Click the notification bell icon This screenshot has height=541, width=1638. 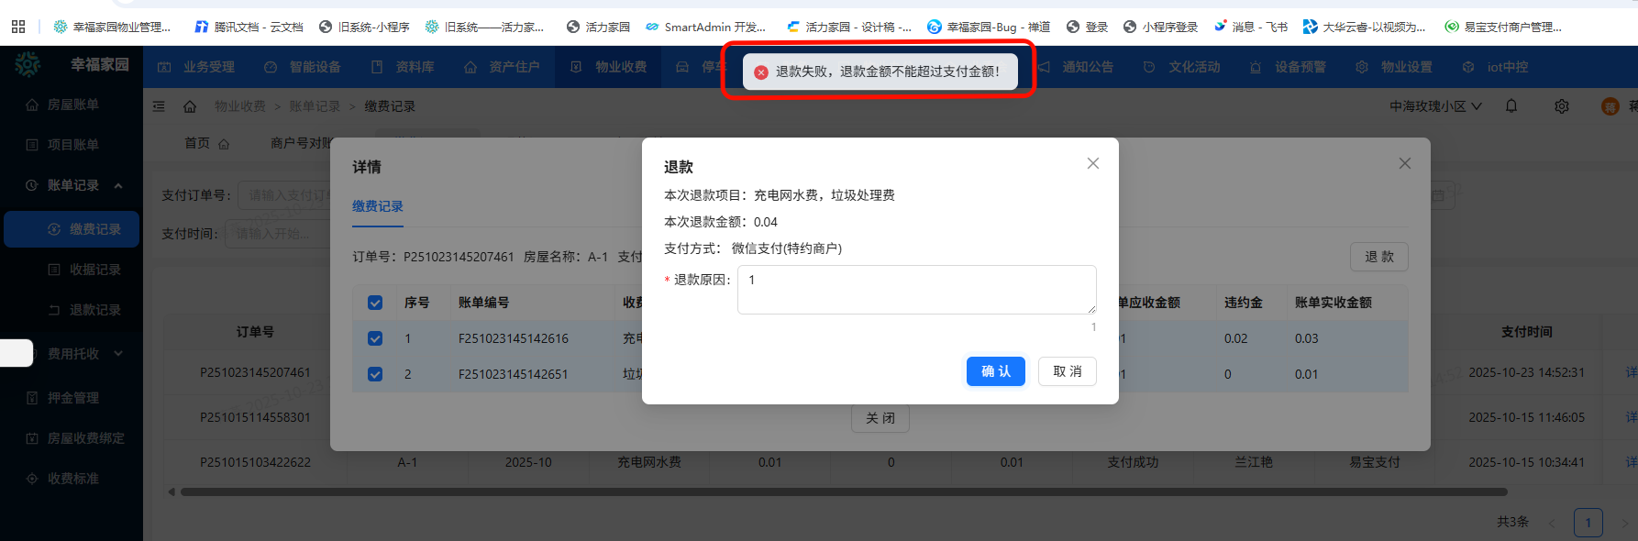coord(1511,106)
